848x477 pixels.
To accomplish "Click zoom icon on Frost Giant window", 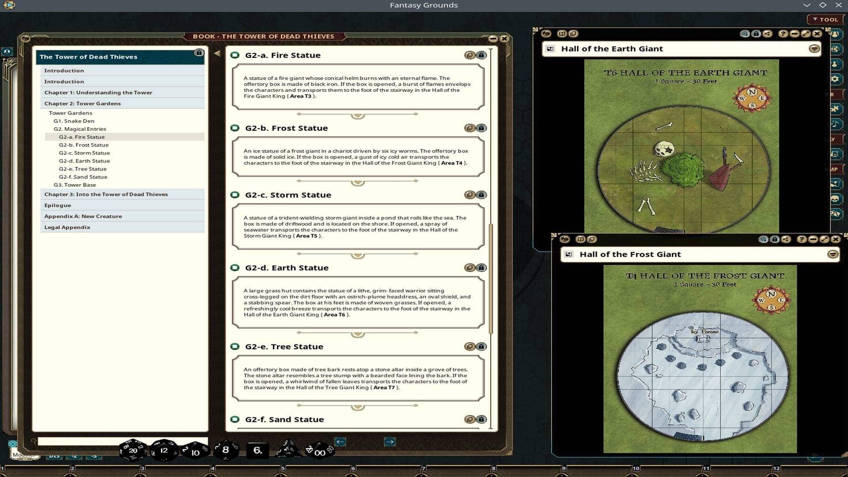I will point(763,239).
